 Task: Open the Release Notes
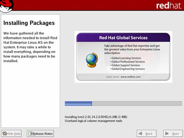click(x=41, y=134)
